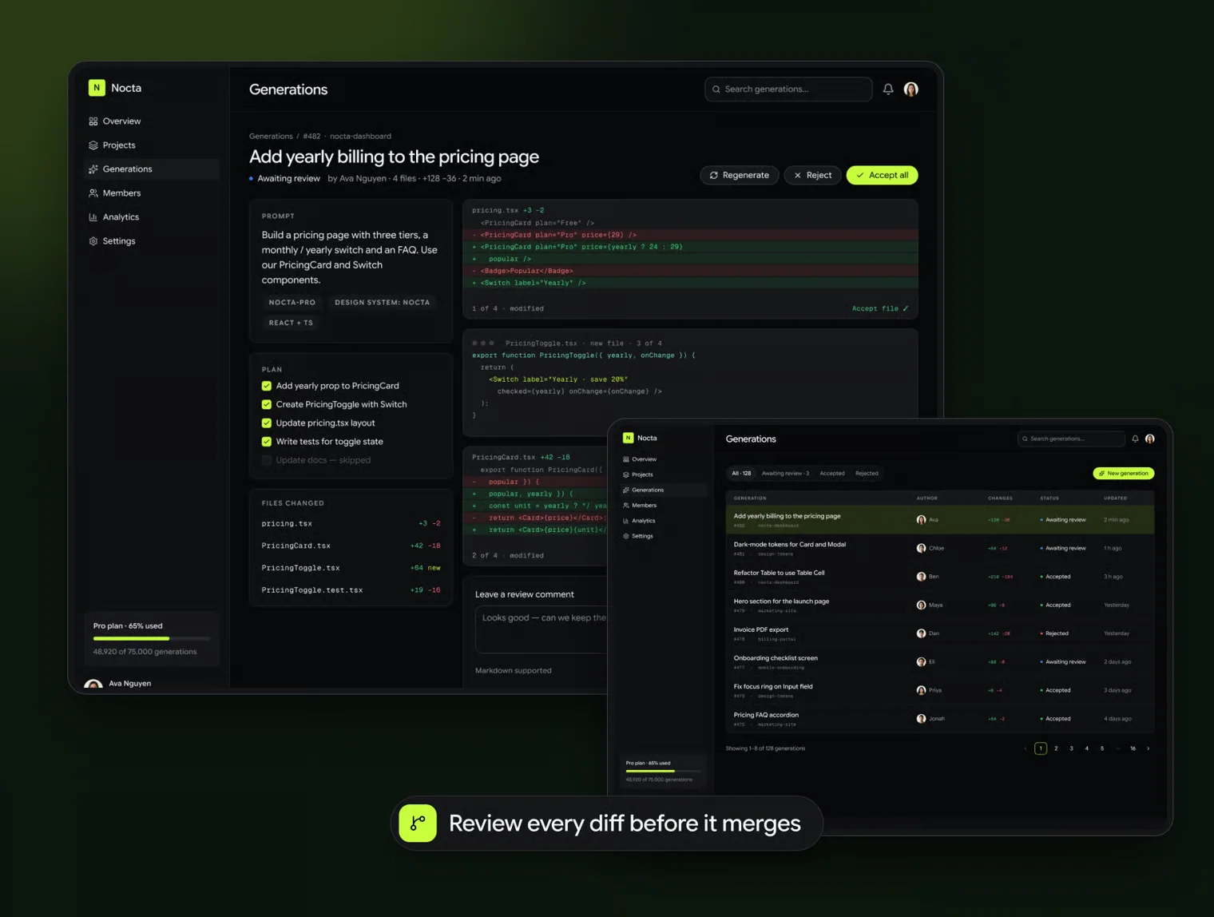Open Projects in the large window's sidebar

(151, 145)
